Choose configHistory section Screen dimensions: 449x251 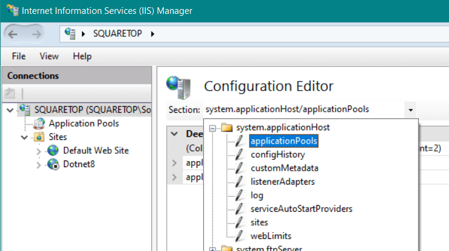pos(278,154)
